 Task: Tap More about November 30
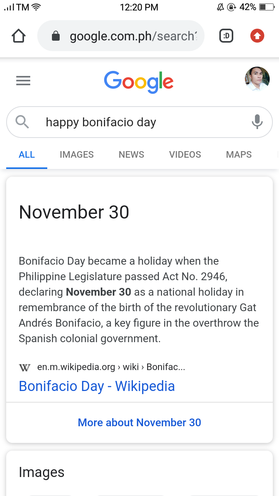(139, 422)
